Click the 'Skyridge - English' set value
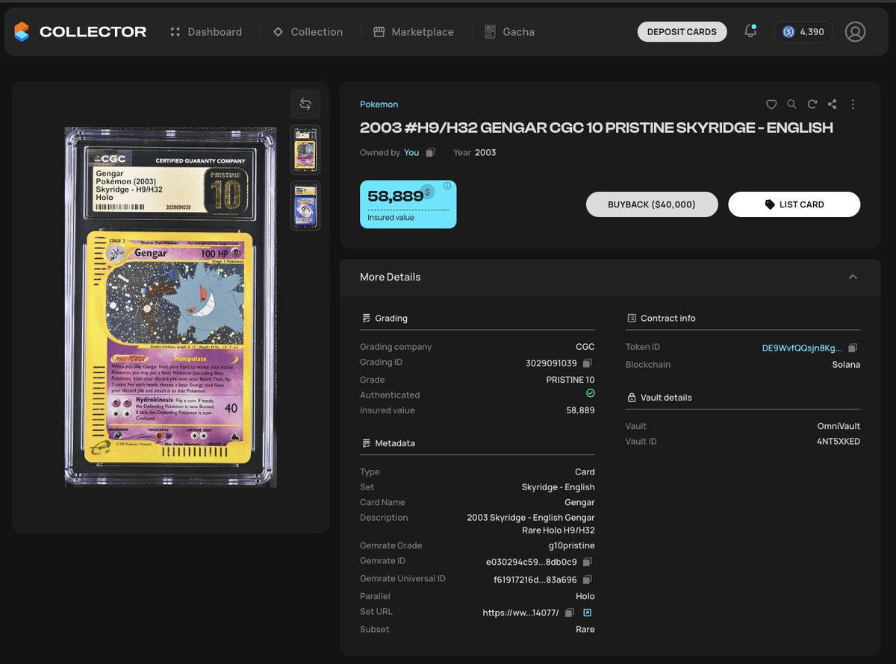This screenshot has height=664, width=896. coord(559,487)
